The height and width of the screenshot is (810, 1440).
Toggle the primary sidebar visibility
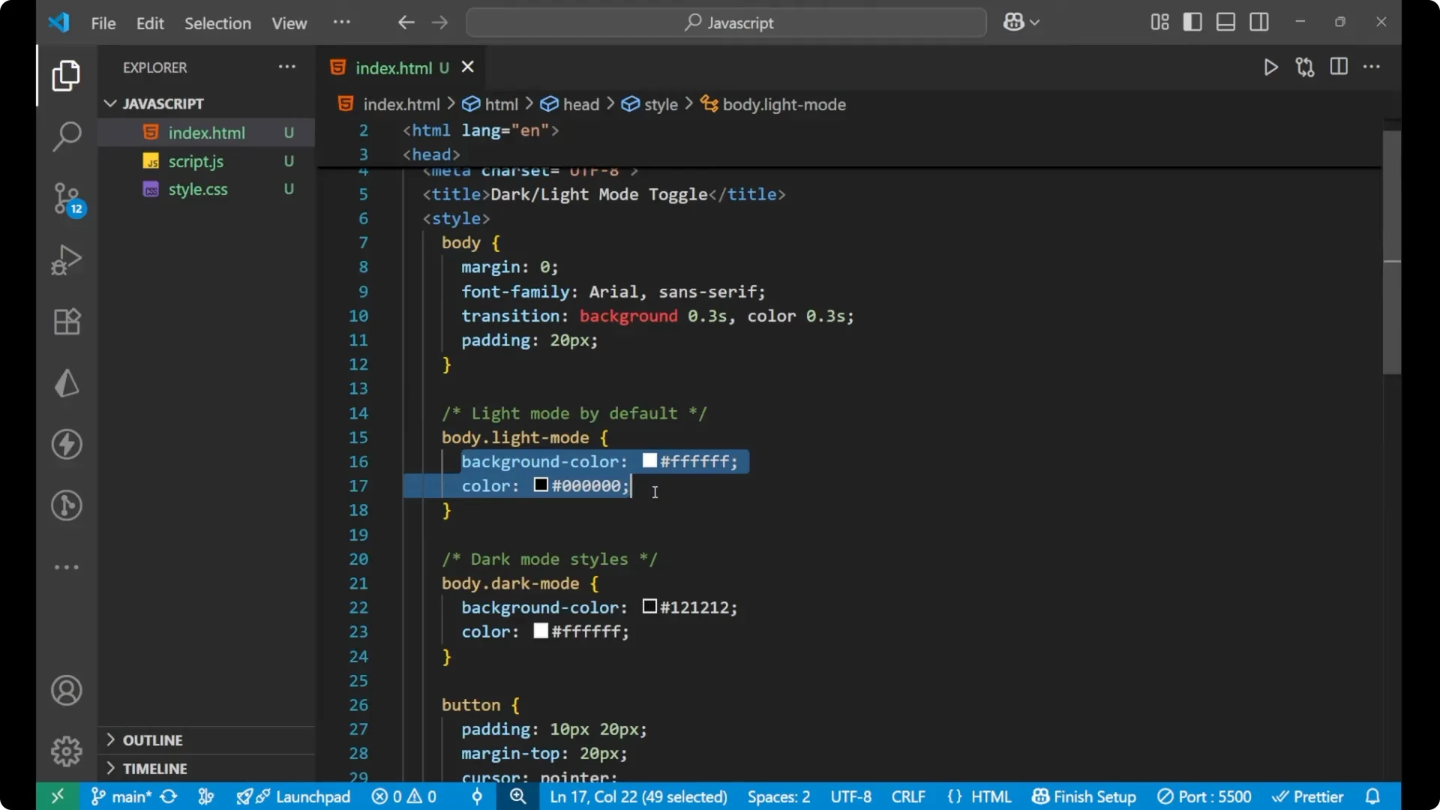(1192, 22)
